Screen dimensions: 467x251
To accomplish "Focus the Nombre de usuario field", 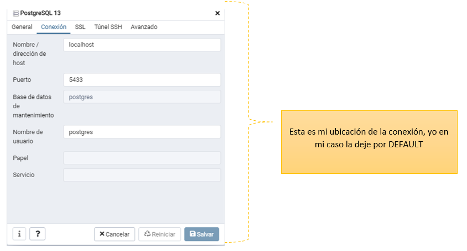I will [142, 132].
